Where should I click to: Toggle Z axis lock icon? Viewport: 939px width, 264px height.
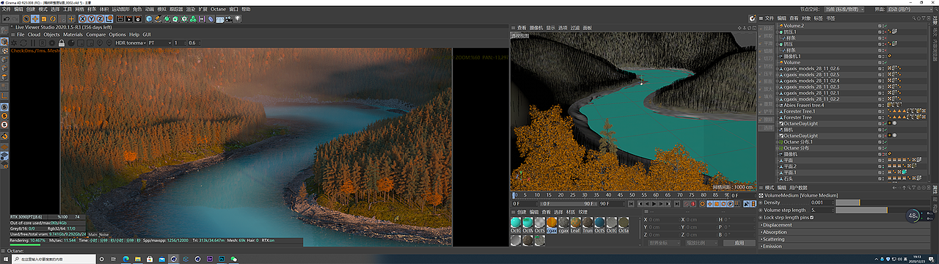[100, 19]
